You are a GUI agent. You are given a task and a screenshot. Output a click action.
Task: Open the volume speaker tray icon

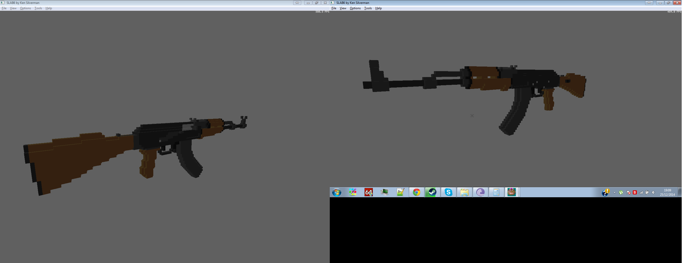(x=653, y=192)
